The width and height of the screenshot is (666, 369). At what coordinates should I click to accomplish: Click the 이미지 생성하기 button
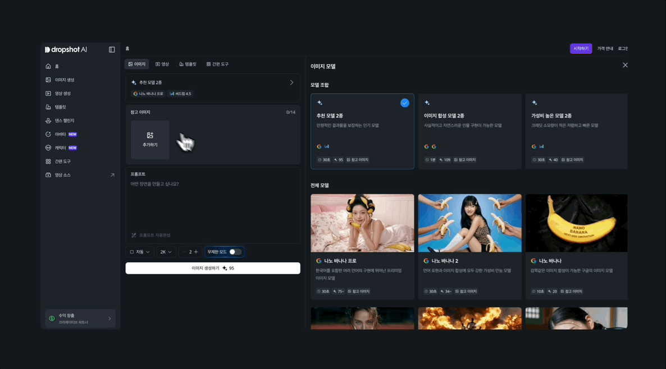213,268
